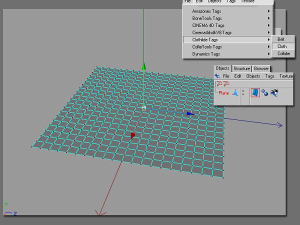This screenshot has height=225, width=300.
Task: Expand the Amazones Tags submenu
Action: [228, 11]
